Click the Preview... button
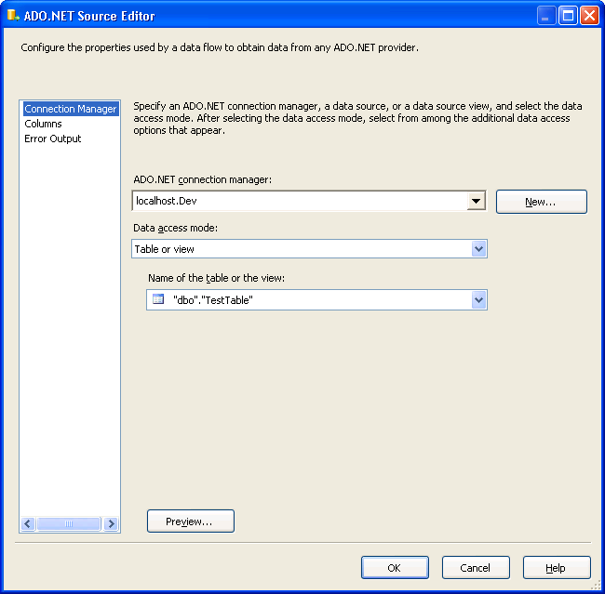The image size is (605, 594). 191,521
